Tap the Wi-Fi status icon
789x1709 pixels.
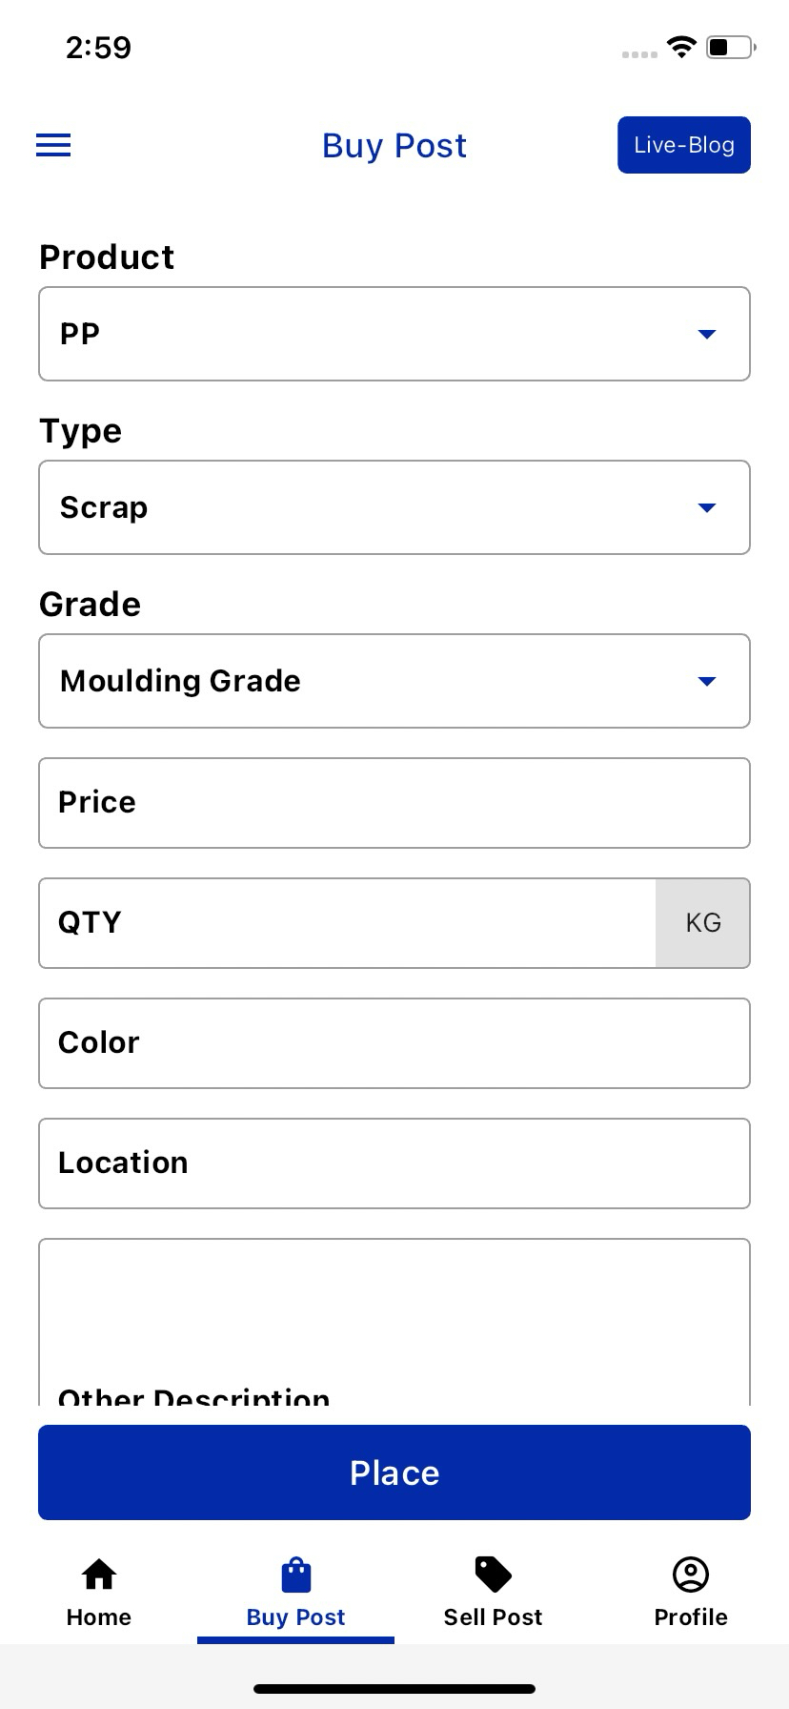tap(681, 47)
